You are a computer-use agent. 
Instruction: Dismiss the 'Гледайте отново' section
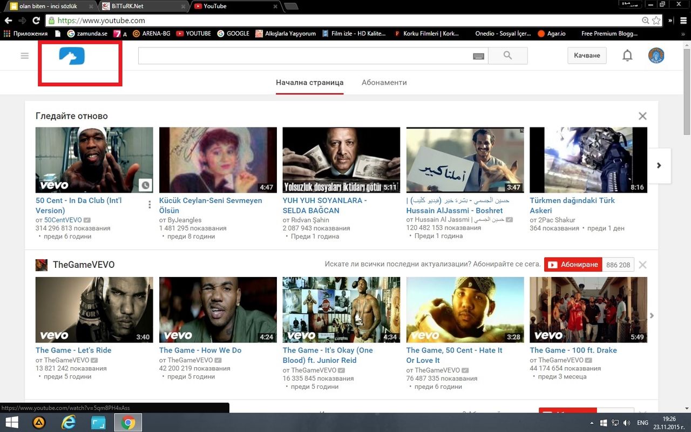[x=642, y=116]
